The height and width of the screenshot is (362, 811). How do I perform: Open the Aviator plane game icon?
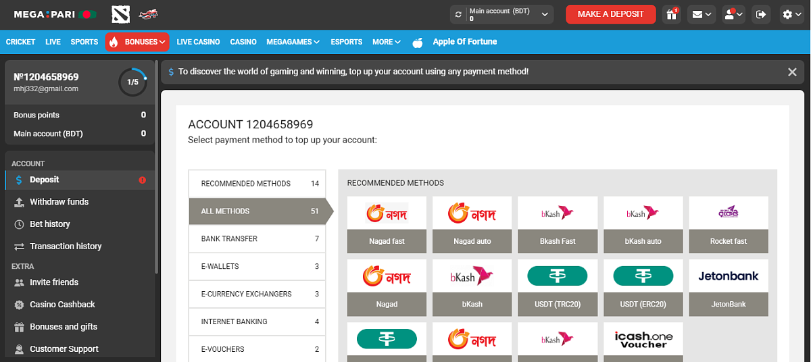point(147,14)
